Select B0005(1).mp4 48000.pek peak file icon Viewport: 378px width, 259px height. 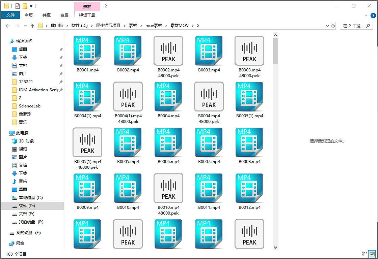click(87, 142)
